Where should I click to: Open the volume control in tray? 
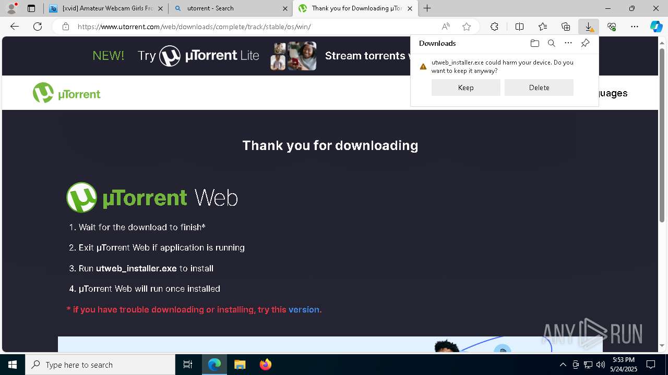pos(600,365)
